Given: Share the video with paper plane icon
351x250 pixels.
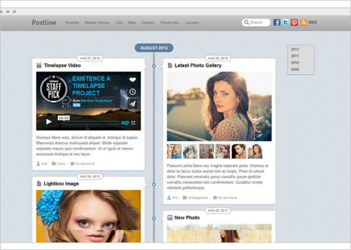Looking at the screenshot, I should click(132, 104).
